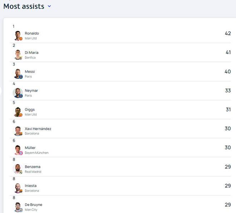
Task: Click the Bayern München club label
Action: click(x=36, y=153)
